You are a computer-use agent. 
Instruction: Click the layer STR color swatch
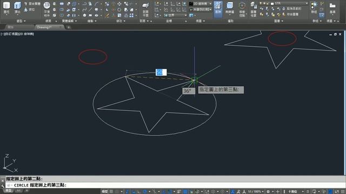pos(272,4)
